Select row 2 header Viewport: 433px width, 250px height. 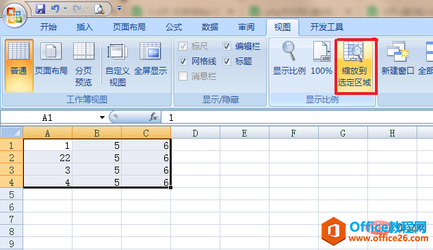12,157
